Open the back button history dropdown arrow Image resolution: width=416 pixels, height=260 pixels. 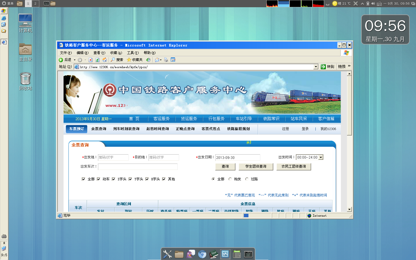[x=75, y=60]
